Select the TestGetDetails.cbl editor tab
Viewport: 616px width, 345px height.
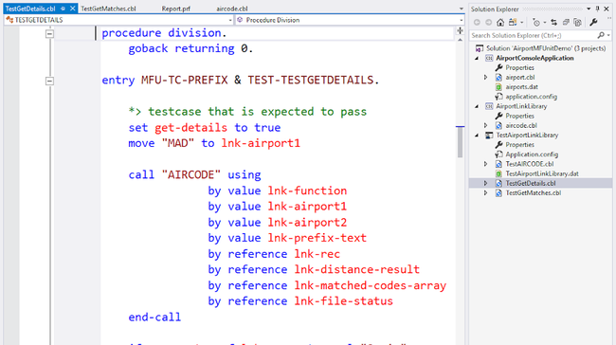[30, 9]
